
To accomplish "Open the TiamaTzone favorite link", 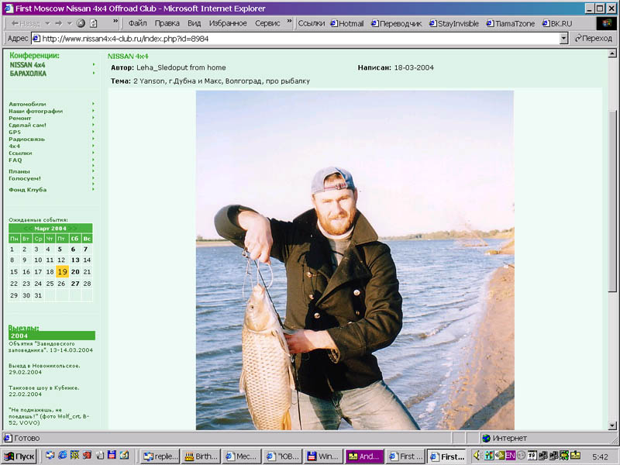I will coord(510,23).
